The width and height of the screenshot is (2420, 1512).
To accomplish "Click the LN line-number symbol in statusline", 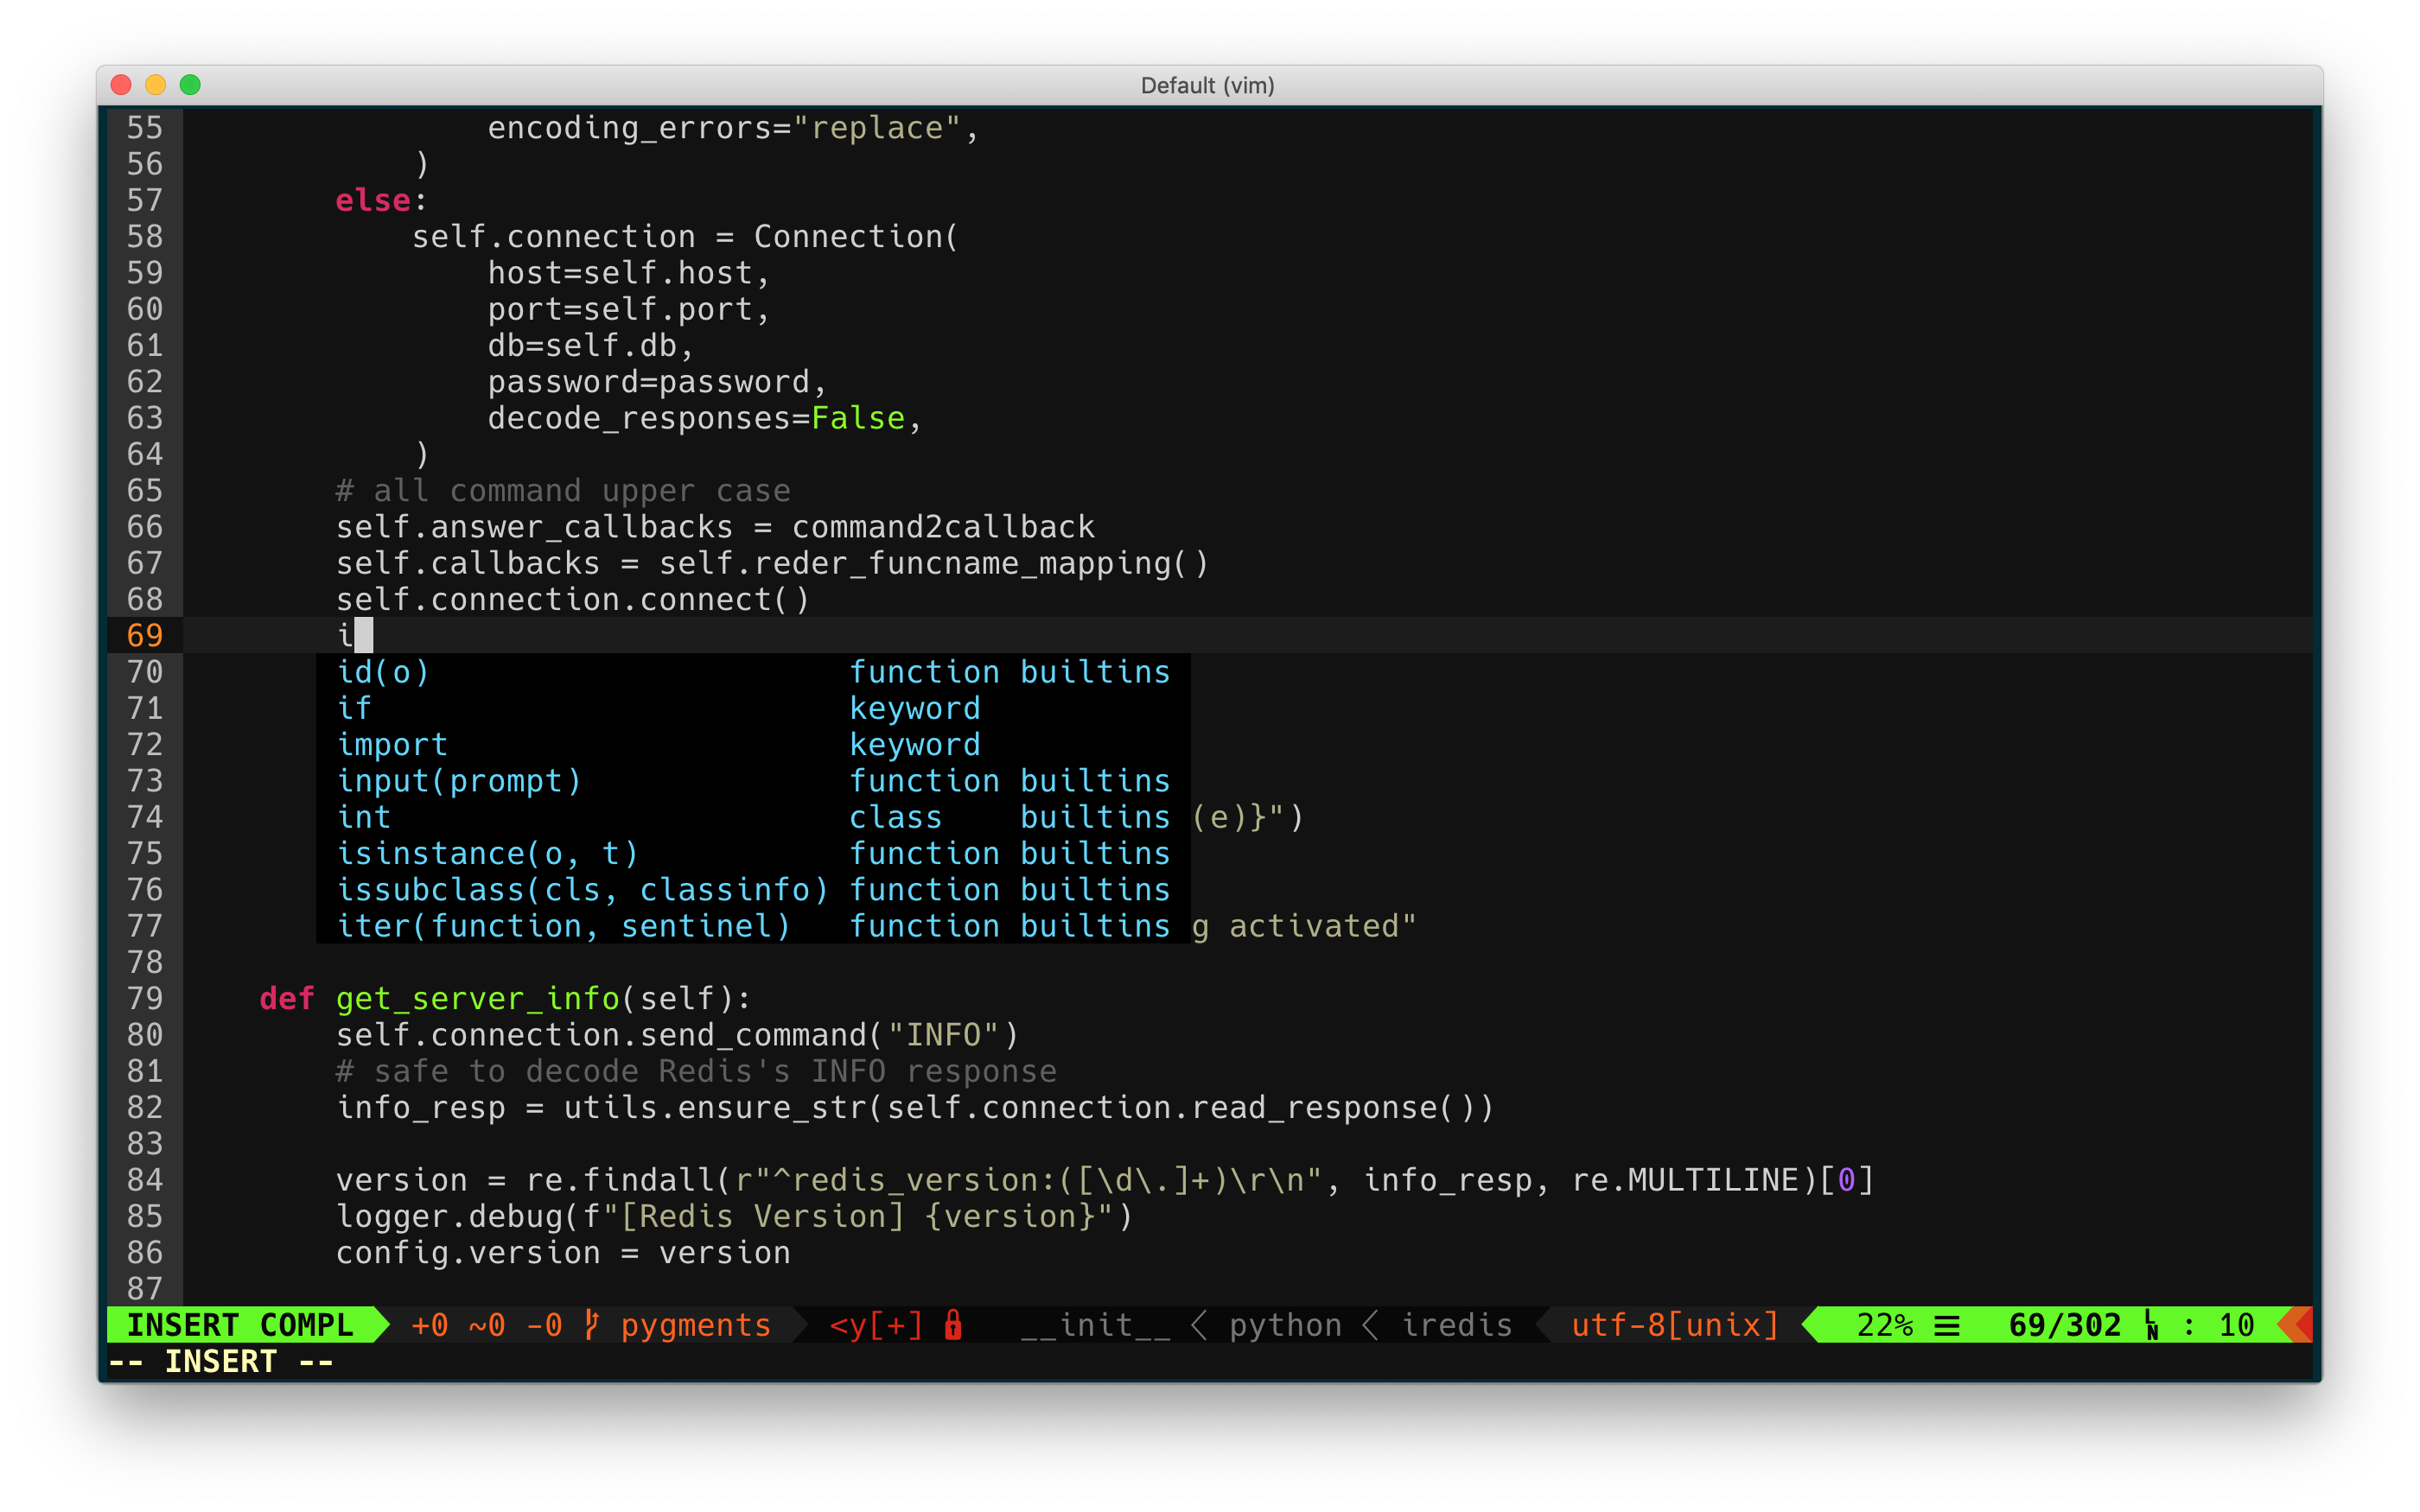I will 2151,1325.
